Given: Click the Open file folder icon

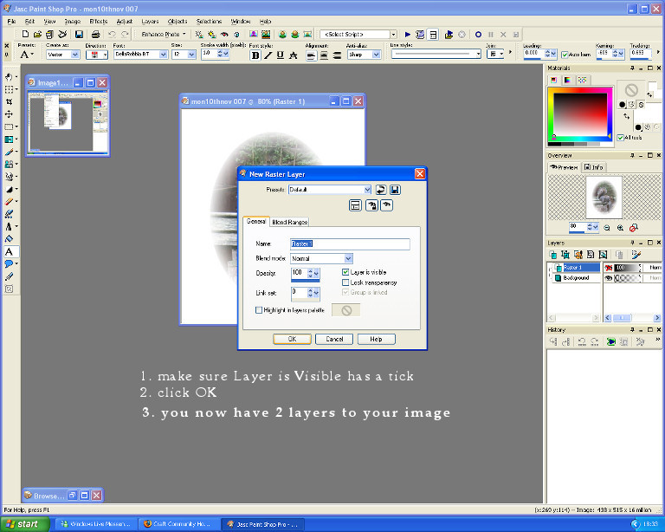Looking at the screenshot, I should 37,35.
